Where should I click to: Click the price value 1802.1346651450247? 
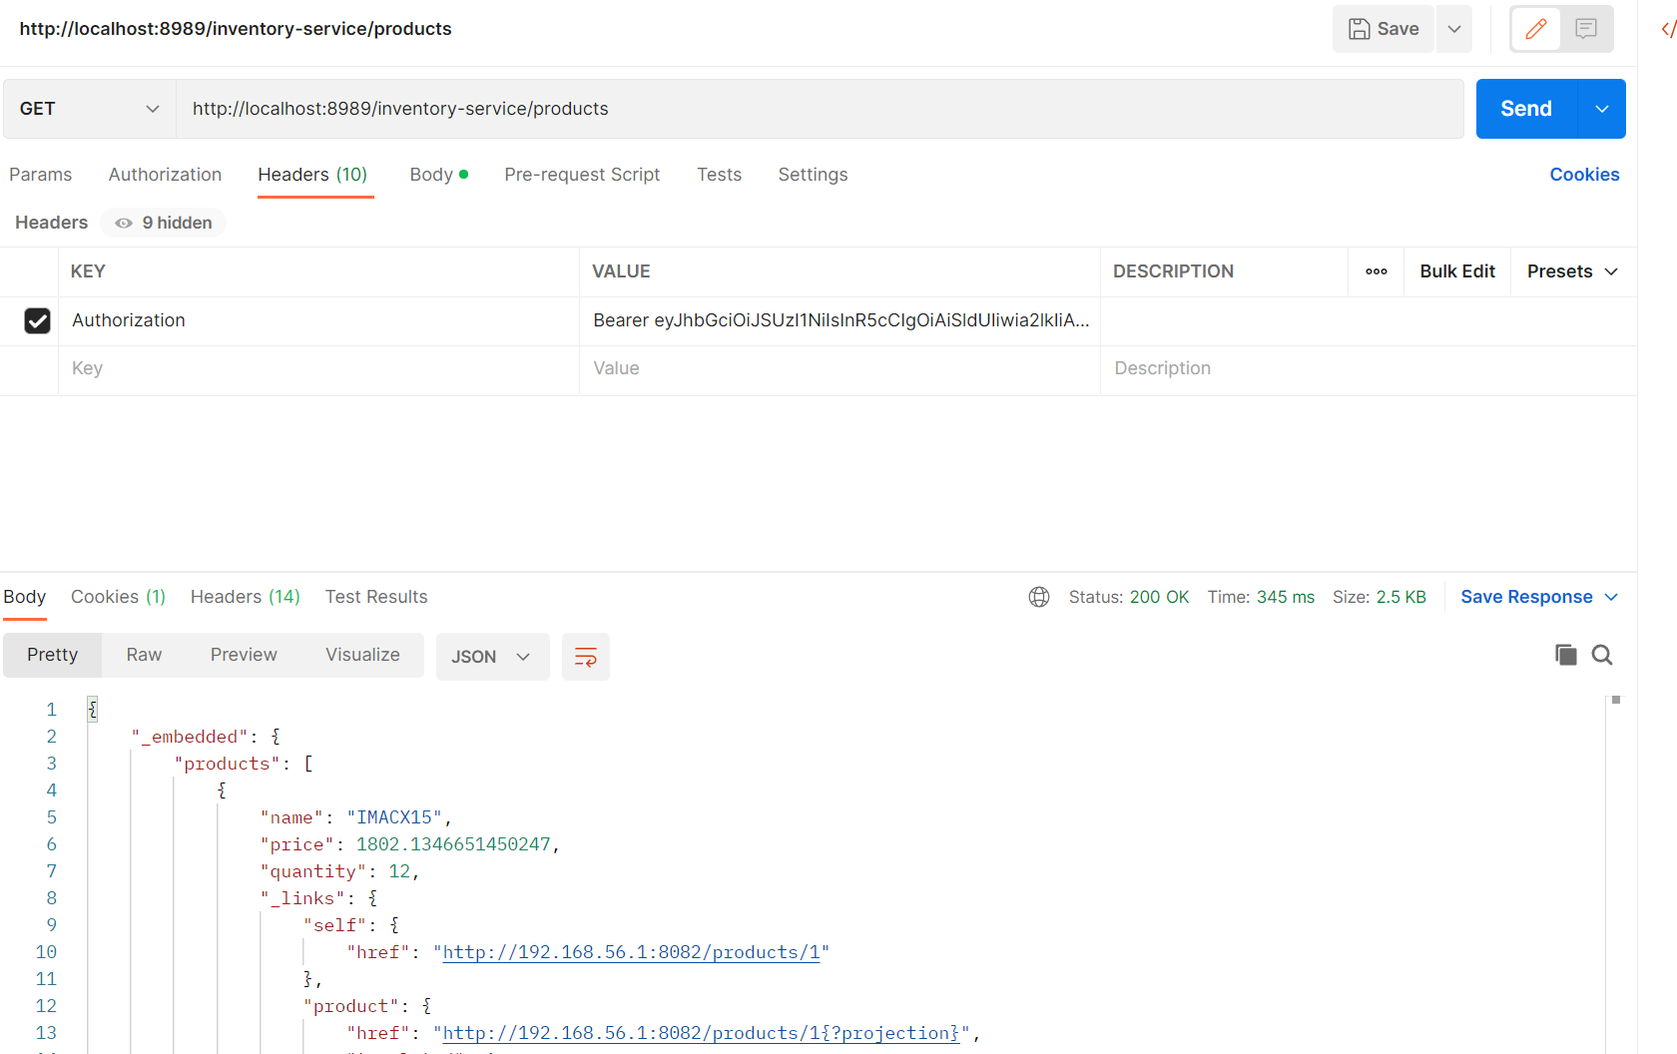point(453,844)
